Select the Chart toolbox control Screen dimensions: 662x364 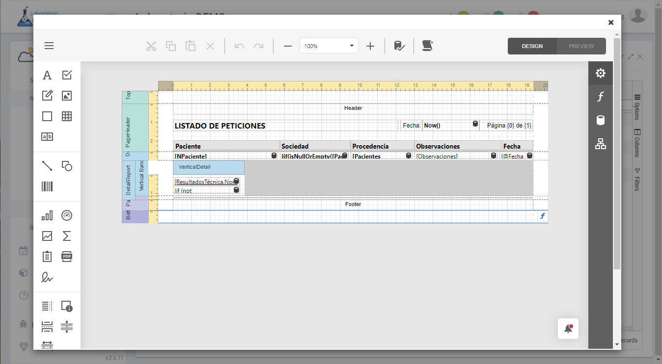click(x=47, y=215)
